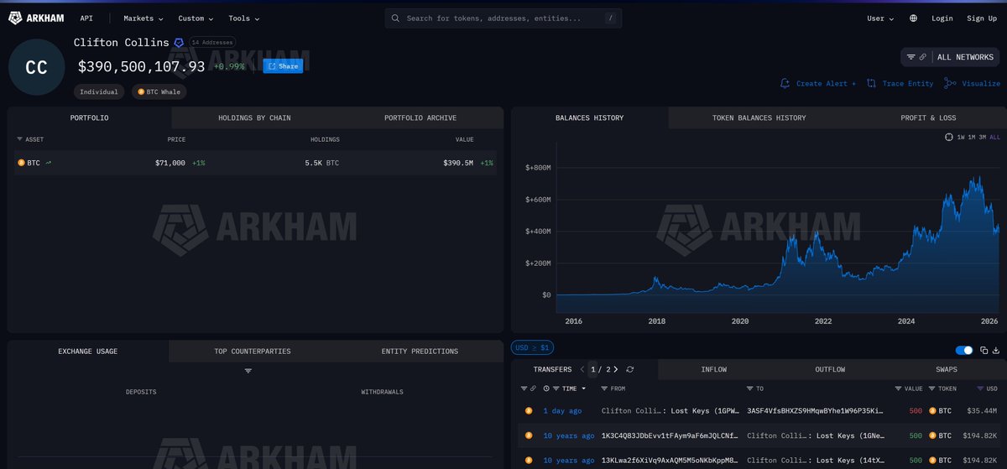The height and width of the screenshot is (469, 1007).
Task: Open the API link in header
Action: pyautogui.click(x=86, y=18)
